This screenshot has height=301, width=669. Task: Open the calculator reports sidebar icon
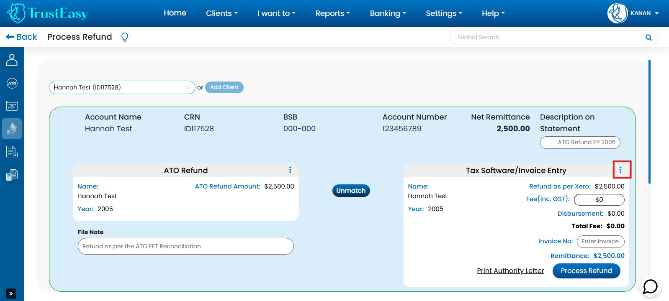pos(12,175)
